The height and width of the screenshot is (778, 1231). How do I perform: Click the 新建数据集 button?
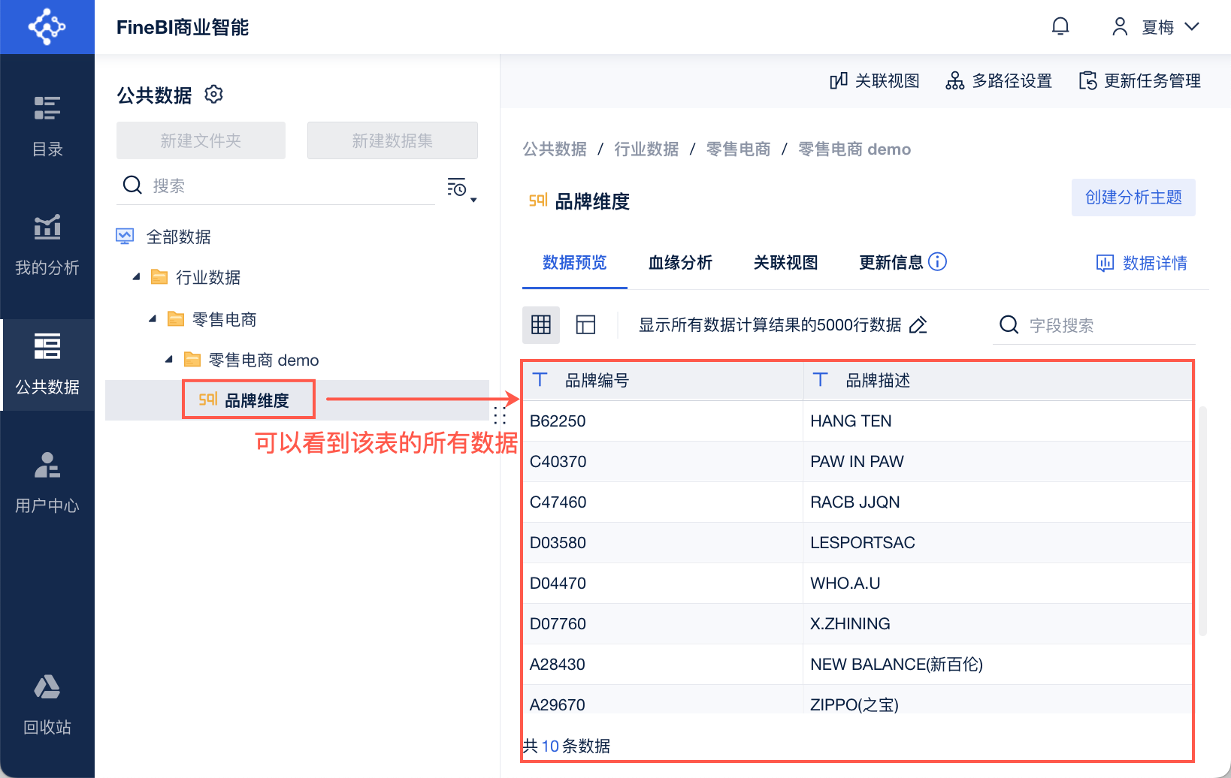(x=392, y=140)
